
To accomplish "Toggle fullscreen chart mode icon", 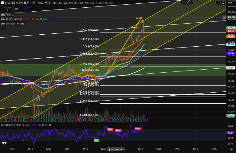I will pos(223,3).
